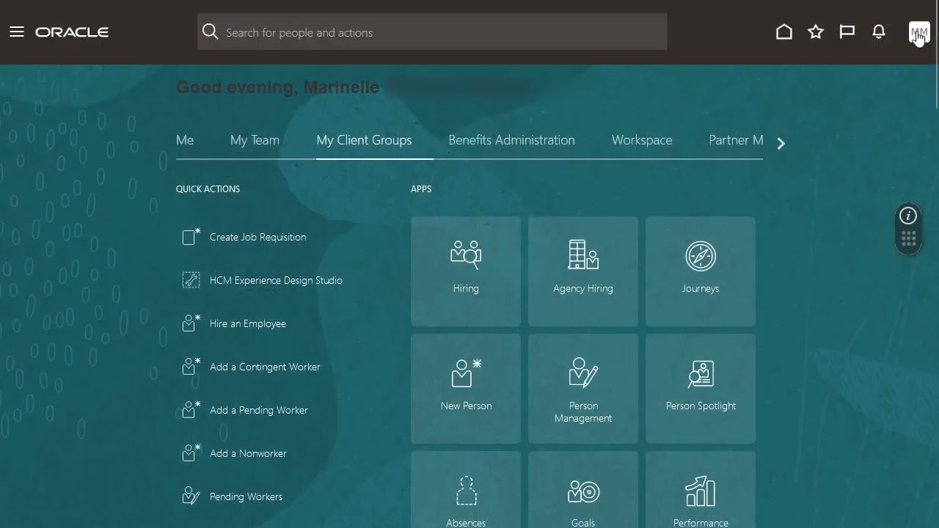Click the Oracle logo
The height and width of the screenshot is (528, 939).
point(72,32)
